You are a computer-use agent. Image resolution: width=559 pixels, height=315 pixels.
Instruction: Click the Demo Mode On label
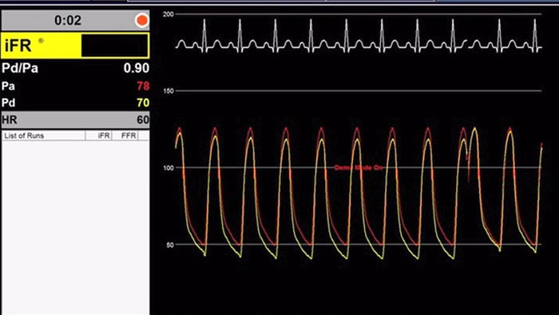[x=358, y=168]
